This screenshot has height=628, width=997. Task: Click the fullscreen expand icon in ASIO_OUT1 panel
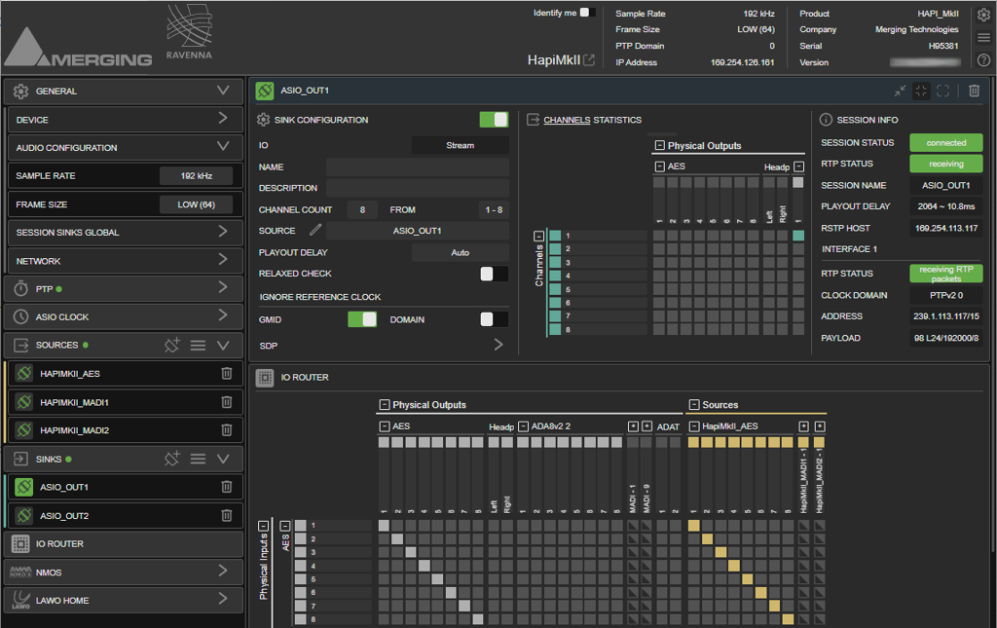pyautogui.click(x=943, y=91)
